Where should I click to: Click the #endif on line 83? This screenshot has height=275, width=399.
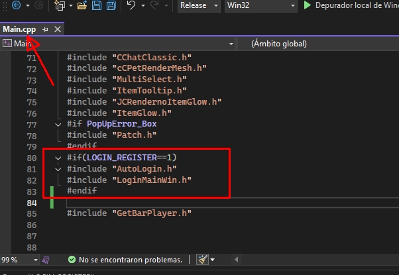click(x=82, y=191)
